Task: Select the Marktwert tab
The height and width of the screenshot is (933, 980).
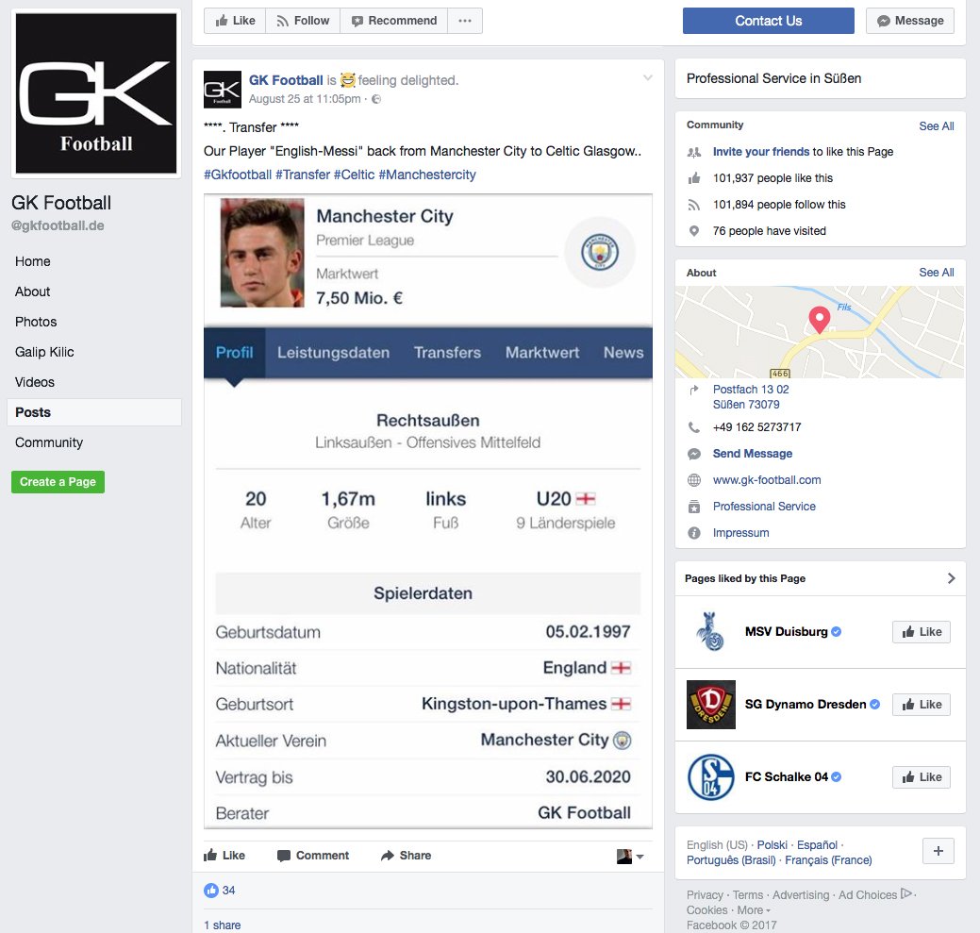Action: click(x=541, y=353)
